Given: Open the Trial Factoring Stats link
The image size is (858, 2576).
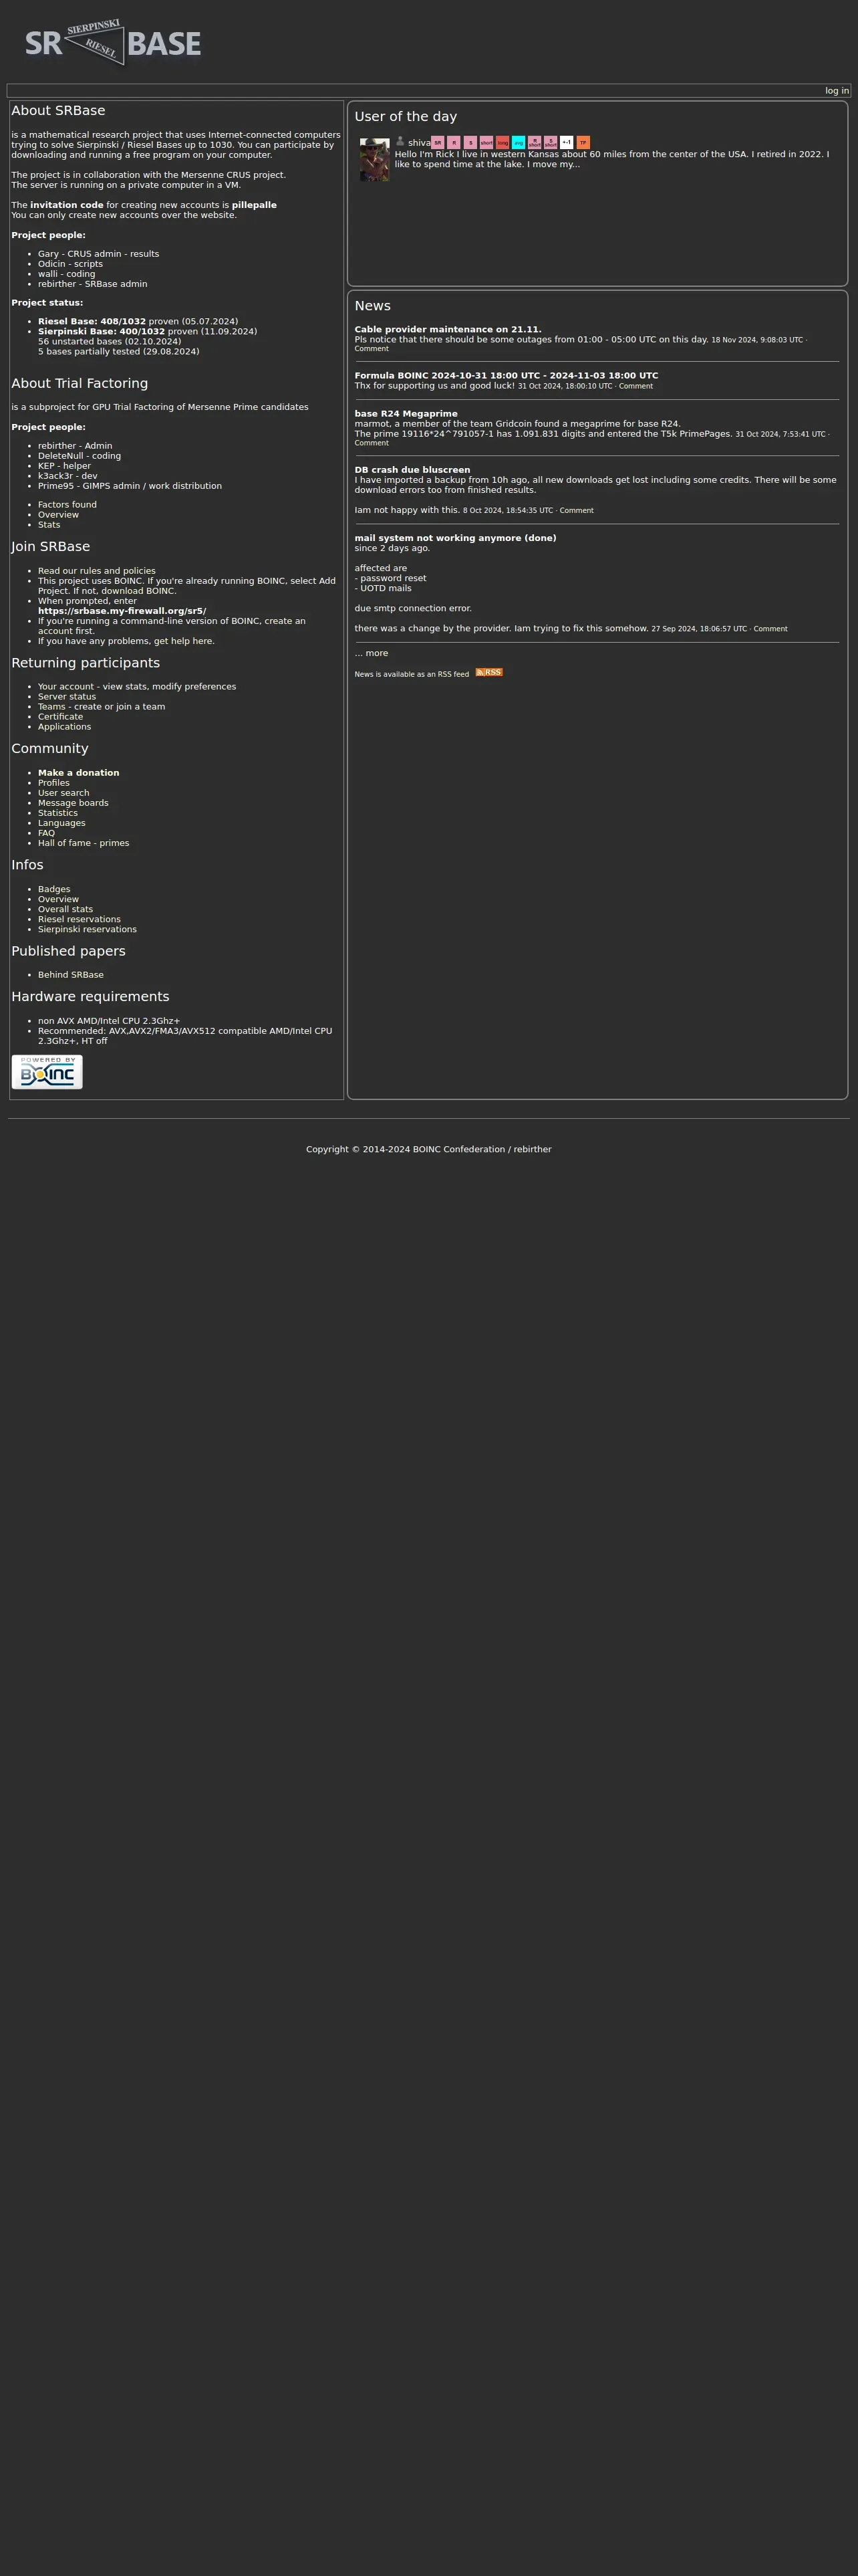Looking at the screenshot, I should (49, 525).
